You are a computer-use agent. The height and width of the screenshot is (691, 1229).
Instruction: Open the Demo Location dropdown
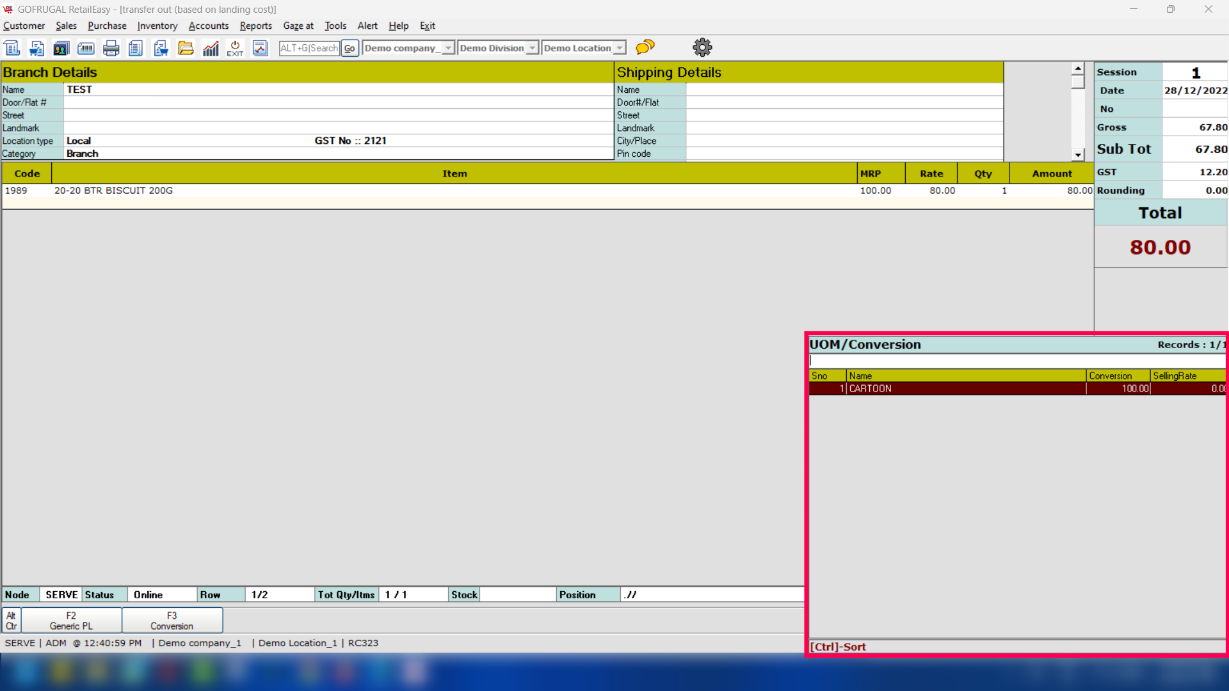619,48
